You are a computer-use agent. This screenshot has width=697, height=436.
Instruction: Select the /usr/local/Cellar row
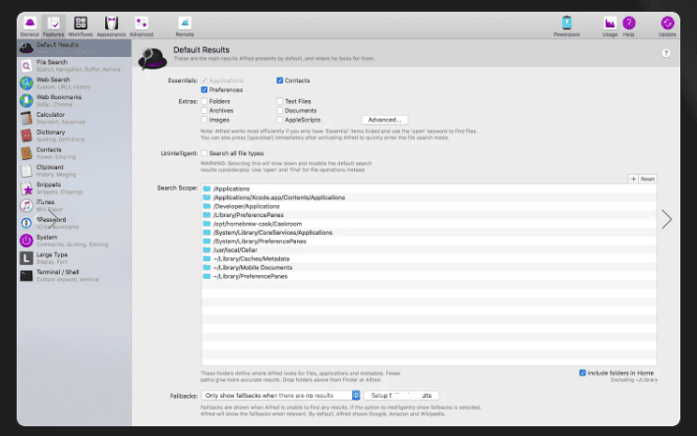(429, 250)
